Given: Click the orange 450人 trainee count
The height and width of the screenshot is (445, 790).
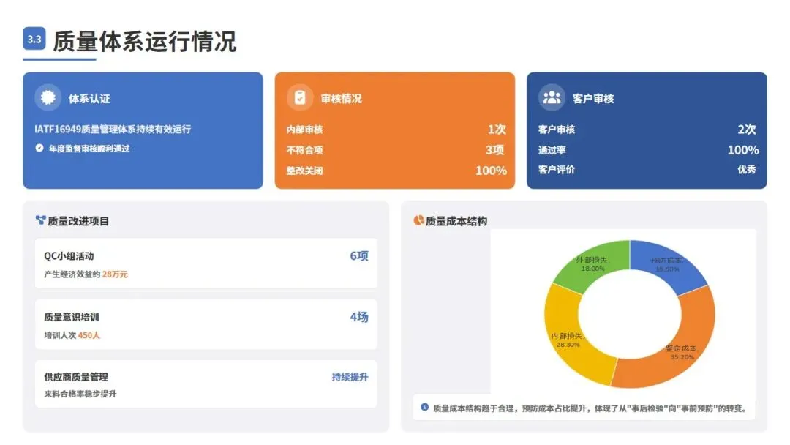Looking at the screenshot, I should [x=89, y=335].
